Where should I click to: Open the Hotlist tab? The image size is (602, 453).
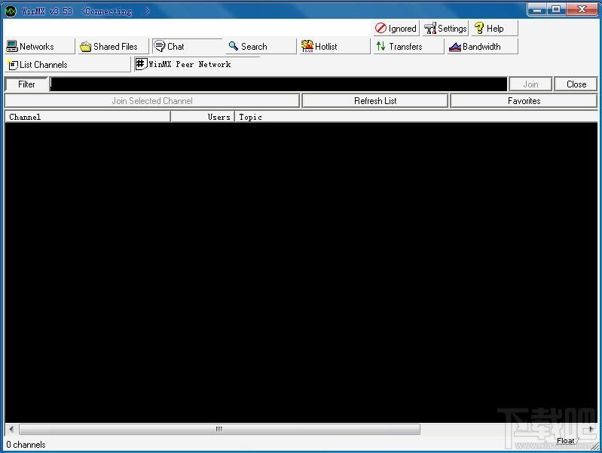(x=335, y=47)
